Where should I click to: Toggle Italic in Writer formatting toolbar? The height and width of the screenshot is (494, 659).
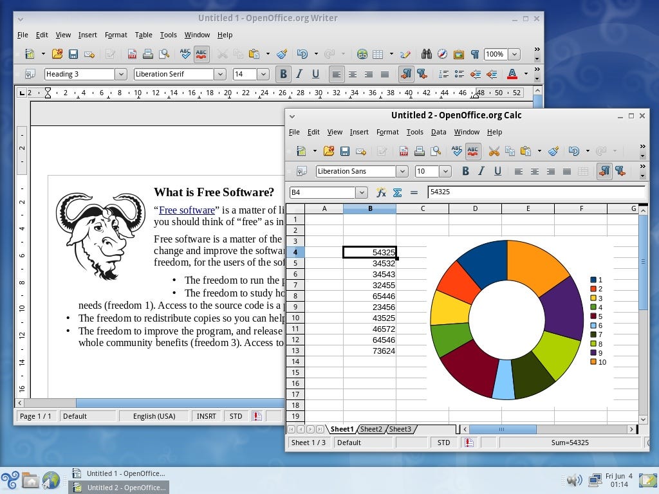[299, 74]
